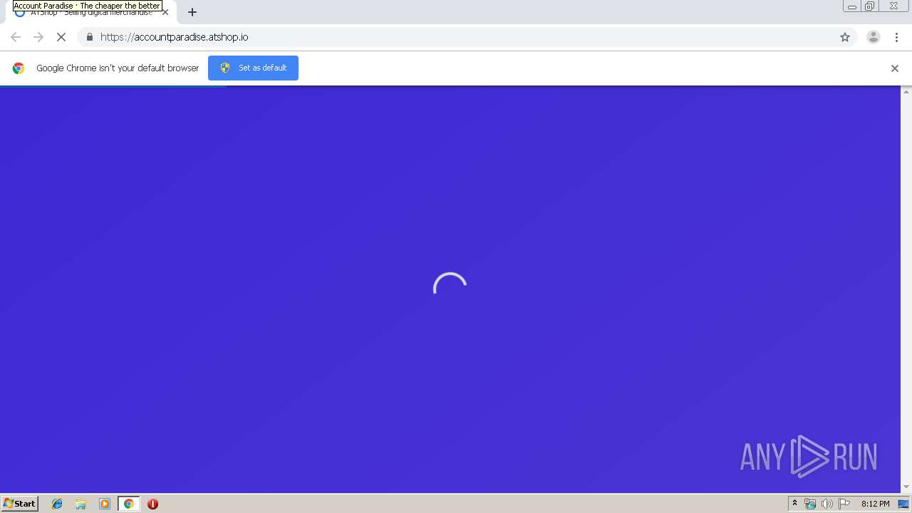Open the Chrome three-dot menu
This screenshot has width=912, height=513.
(896, 37)
